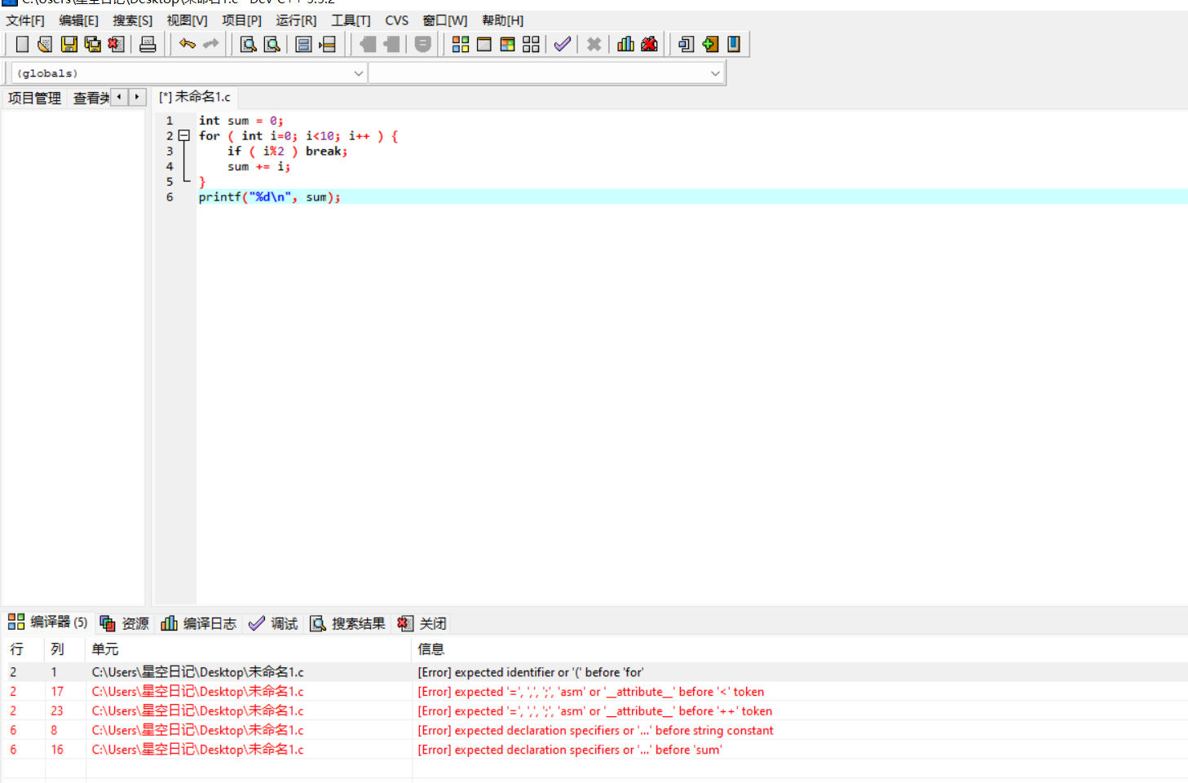Click the Compile icon with four colored squares

coord(461,44)
